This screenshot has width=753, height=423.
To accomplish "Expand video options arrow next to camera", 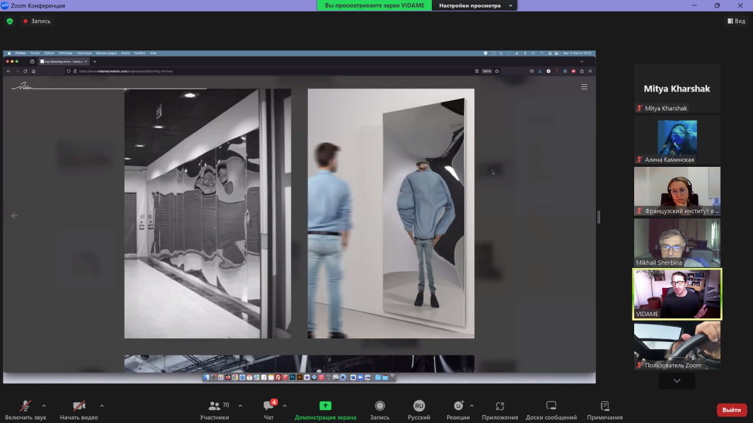I will (x=102, y=405).
